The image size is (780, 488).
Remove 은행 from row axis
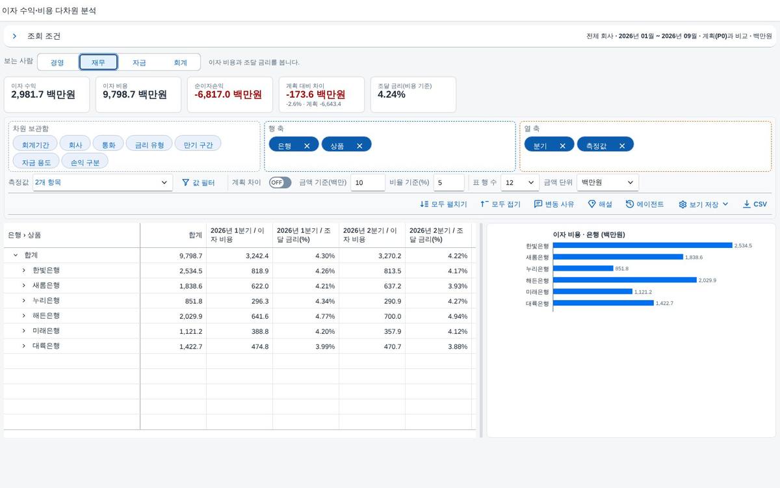tap(307, 146)
